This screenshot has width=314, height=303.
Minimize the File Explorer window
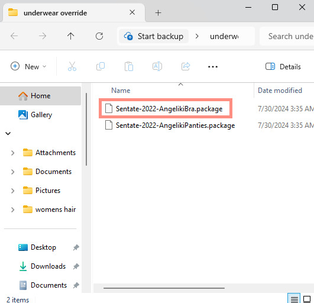(248, 8)
